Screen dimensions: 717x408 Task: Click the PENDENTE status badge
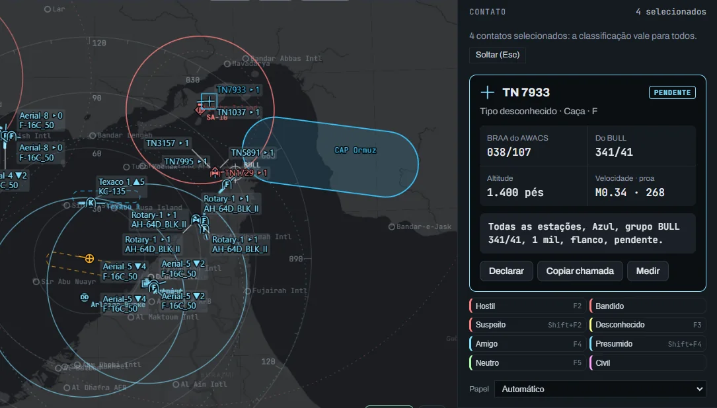[x=672, y=92]
